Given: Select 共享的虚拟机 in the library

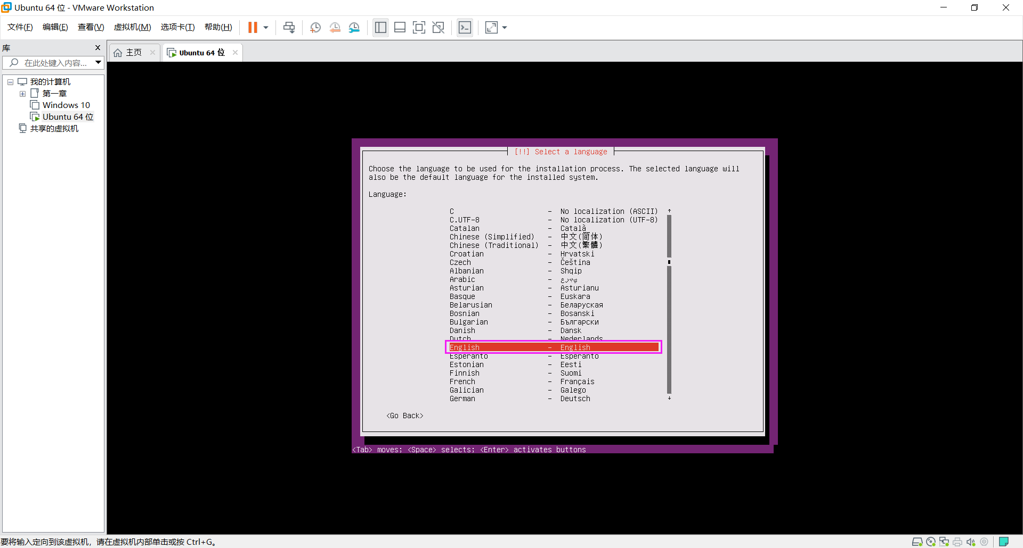Looking at the screenshot, I should click(54, 129).
